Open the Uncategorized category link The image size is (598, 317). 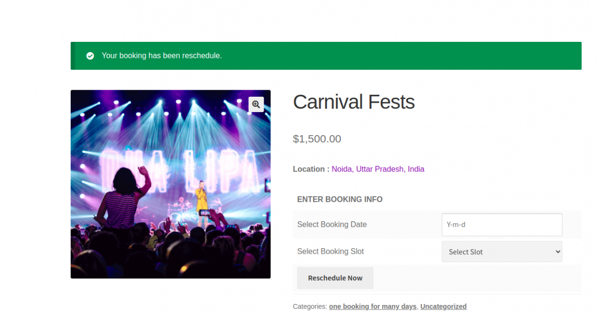443,307
